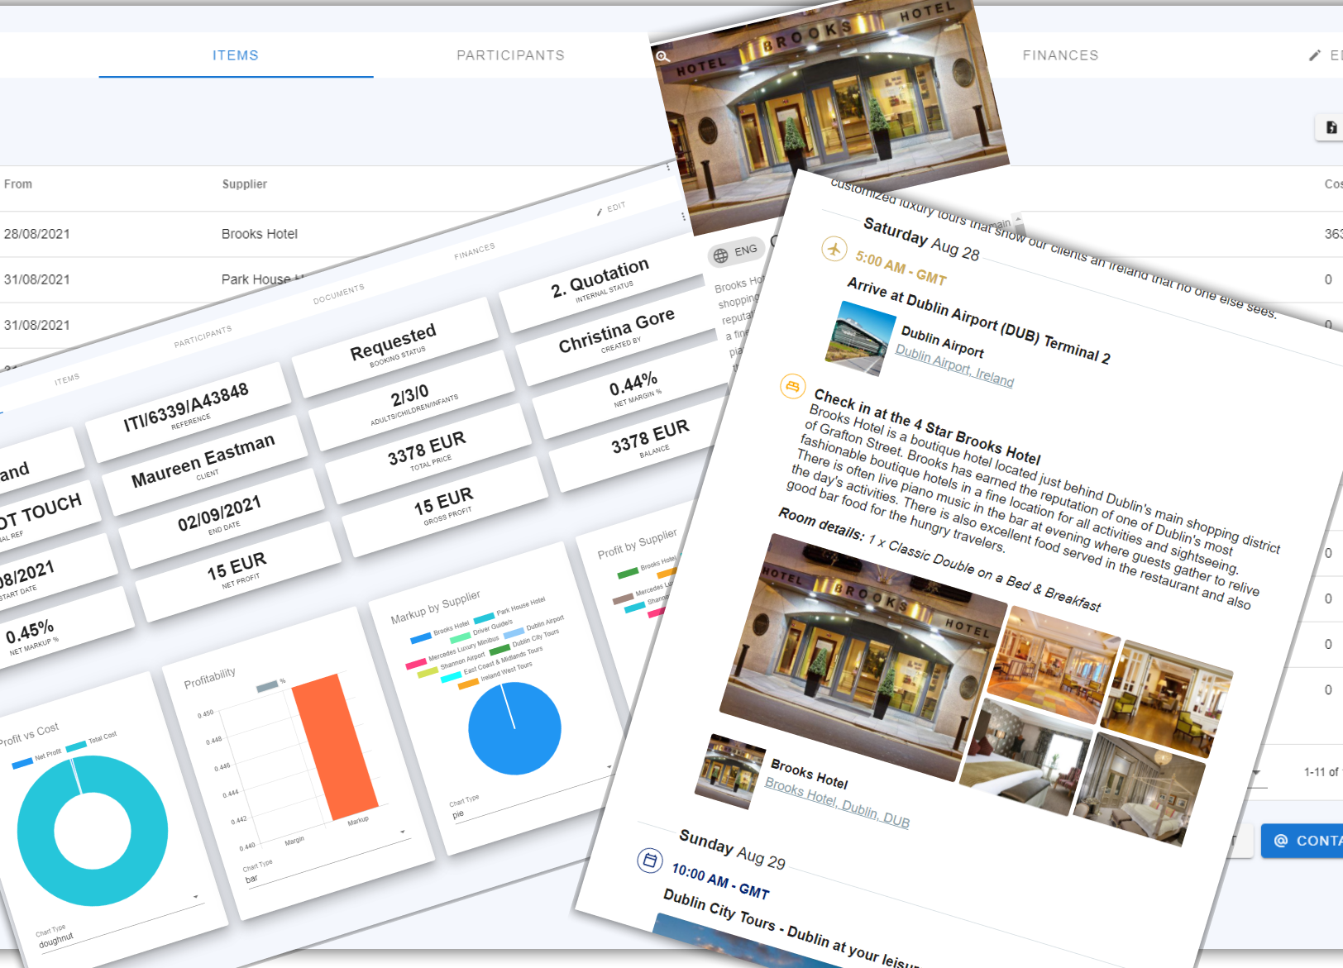This screenshot has width=1343, height=968.
Task: Select the ITEMS tab
Action: 236,55
